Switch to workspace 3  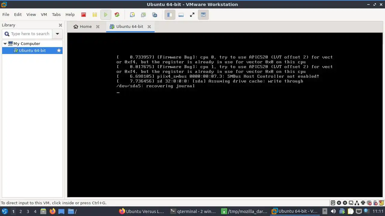(x=28, y=211)
